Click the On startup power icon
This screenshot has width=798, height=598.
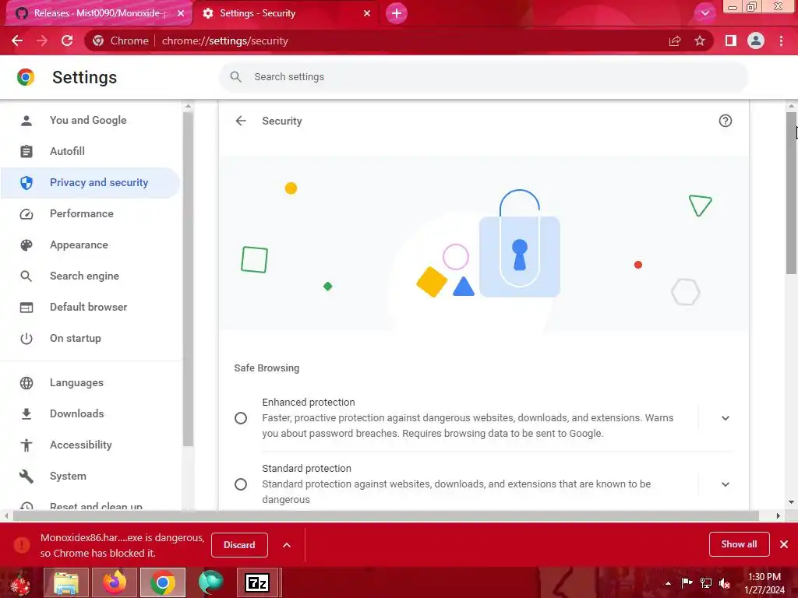[x=26, y=339]
